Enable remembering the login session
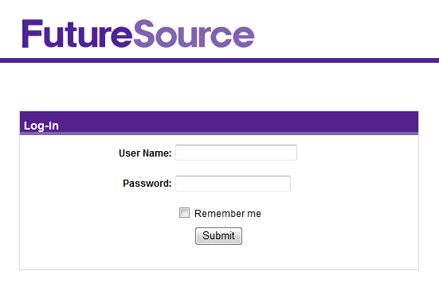This screenshot has width=439, height=306. tap(184, 213)
